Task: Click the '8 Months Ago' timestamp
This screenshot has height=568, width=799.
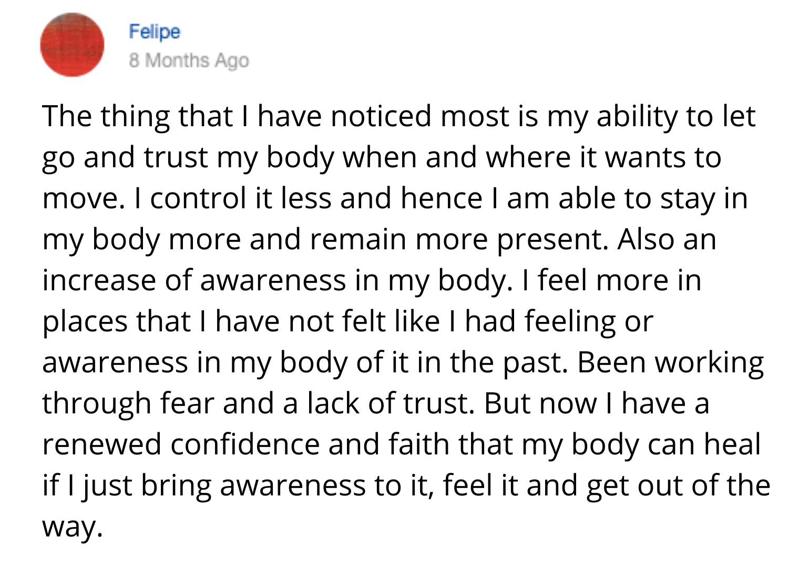Action: pyautogui.click(x=189, y=60)
